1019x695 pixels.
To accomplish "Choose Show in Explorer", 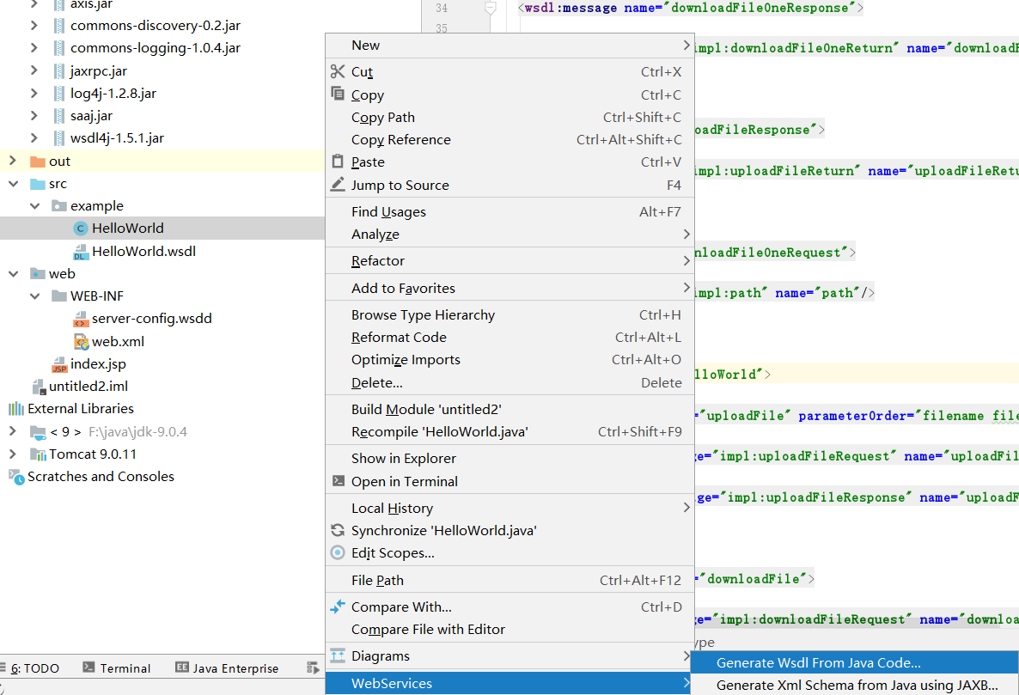I will [x=509, y=459].
